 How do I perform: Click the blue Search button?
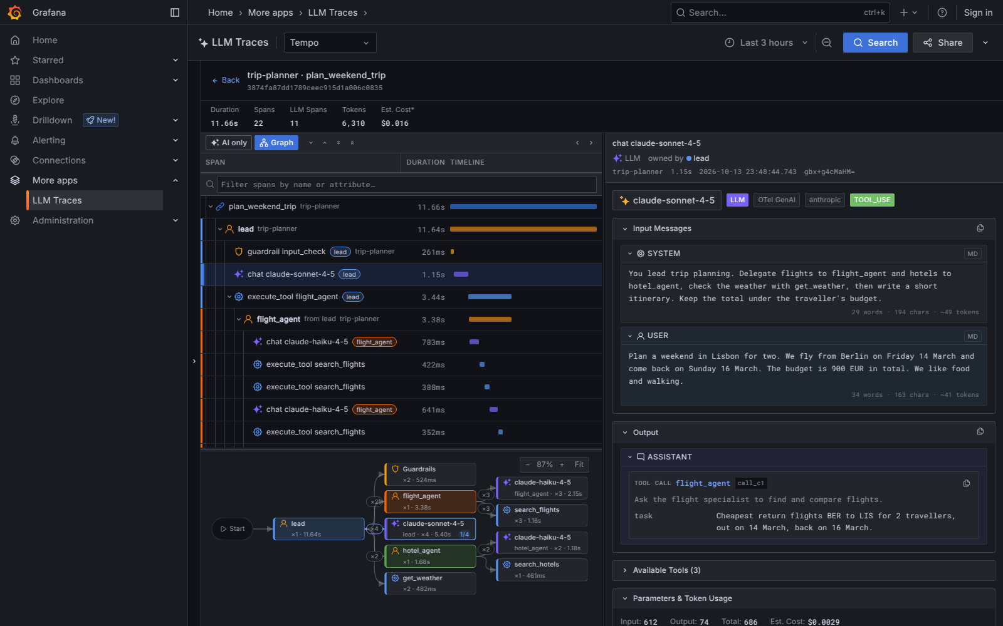875,43
